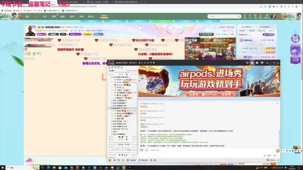Open 粉丝节 in Douyu navigation bar
This screenshot has width=303, height=170.
tap(91, 17)
